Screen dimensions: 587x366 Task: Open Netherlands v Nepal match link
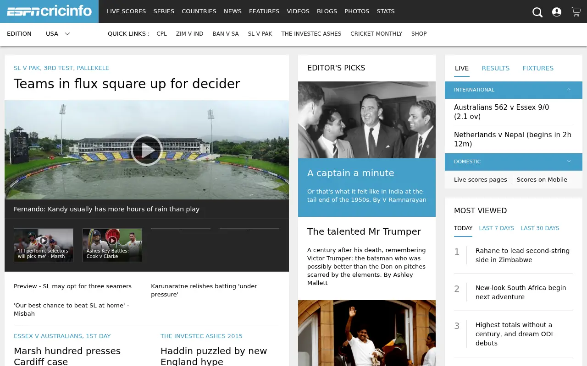tap(513, 139)
